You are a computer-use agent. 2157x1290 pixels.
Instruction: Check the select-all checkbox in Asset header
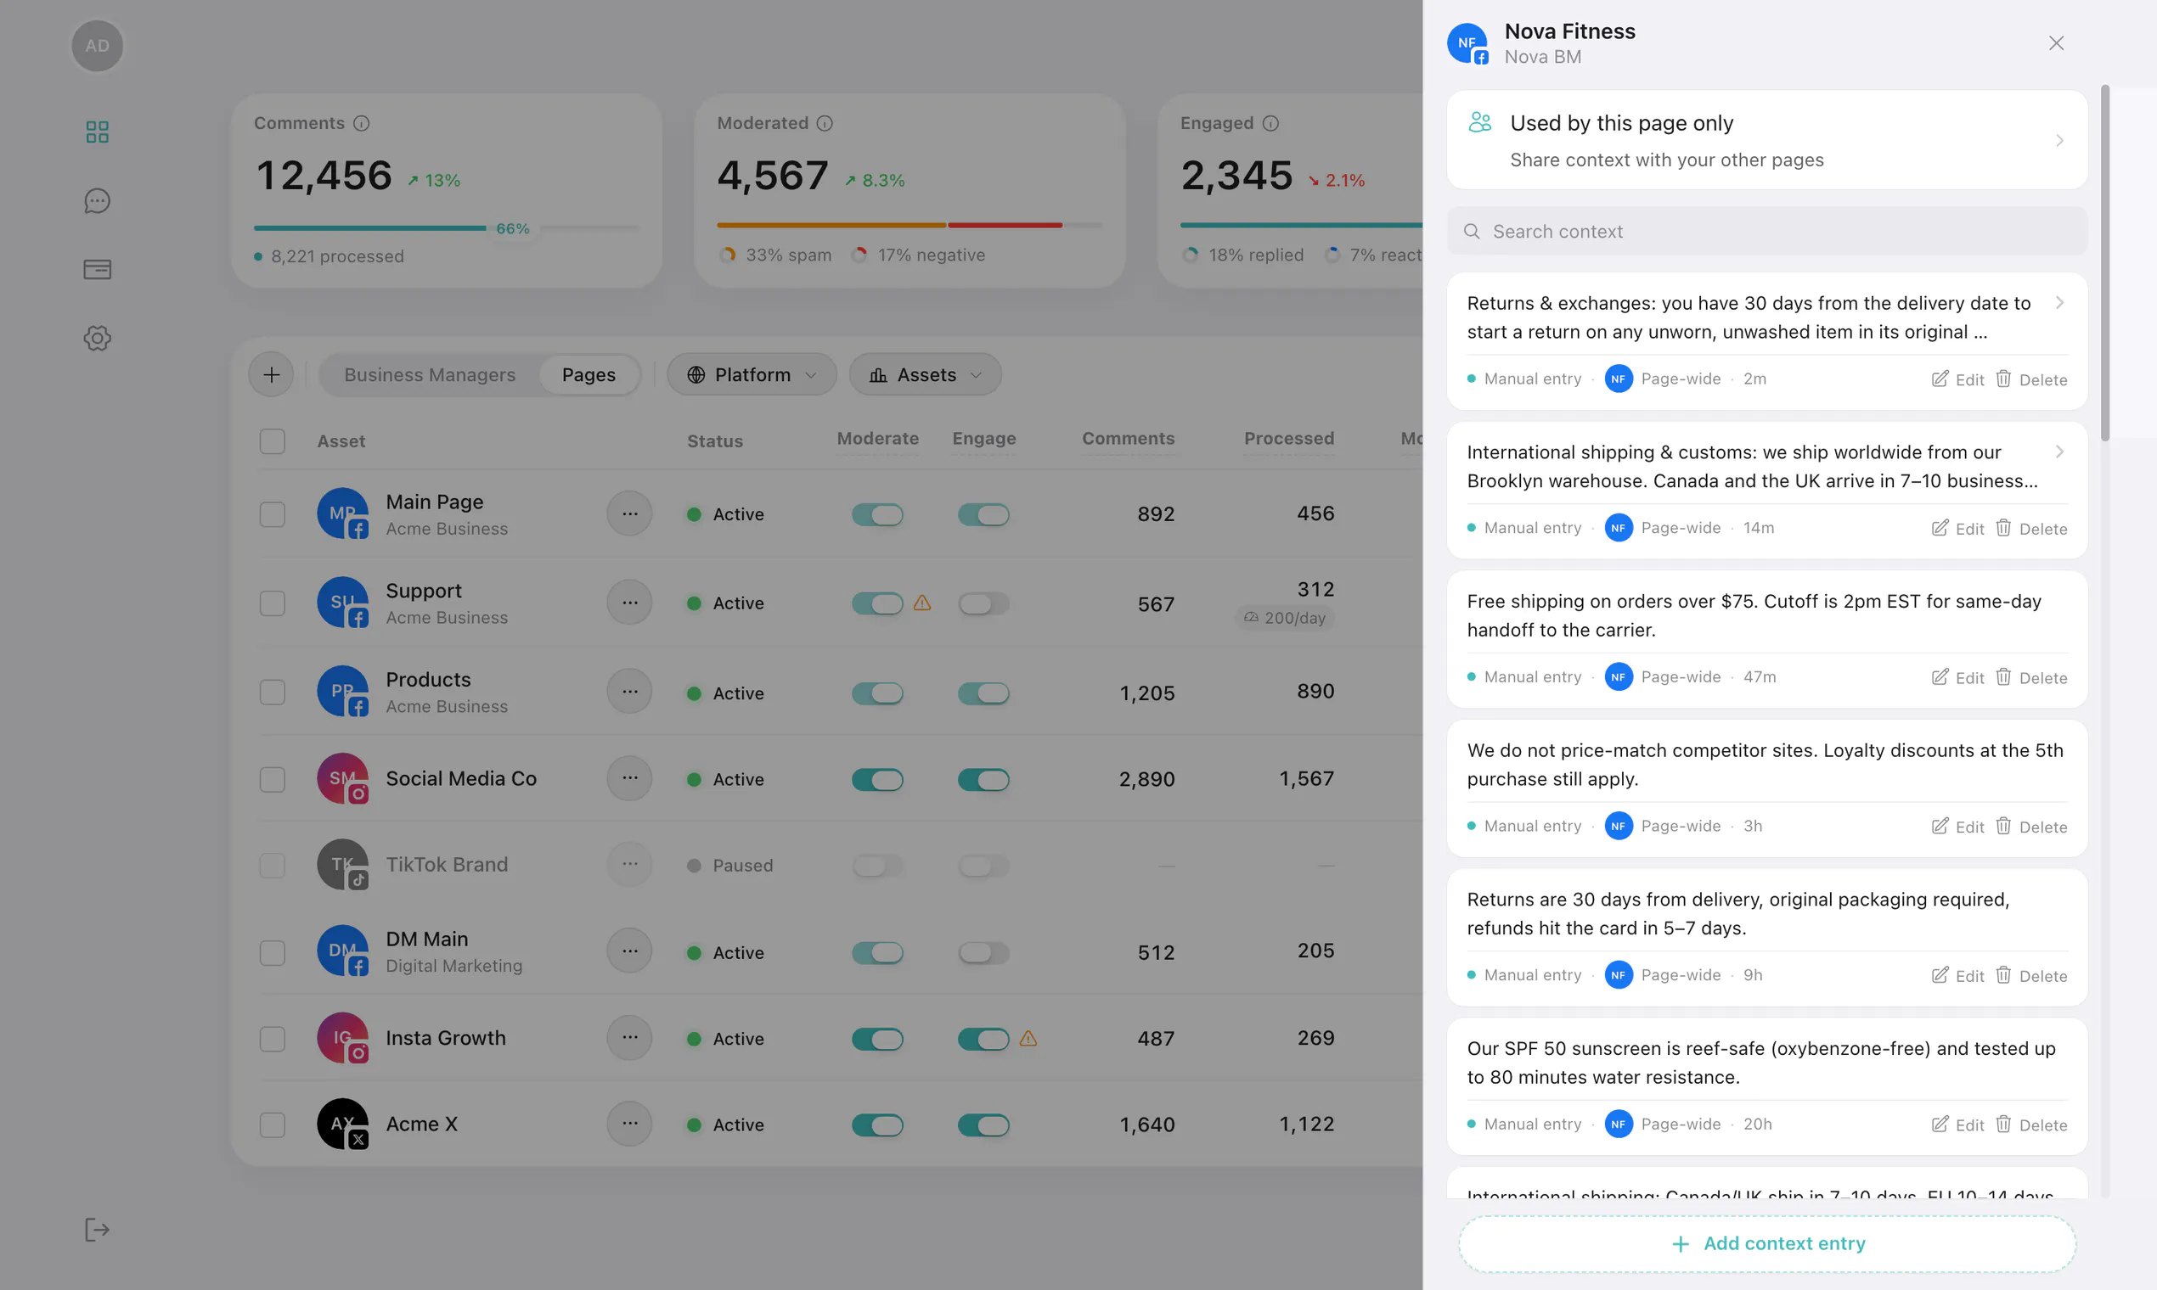point(273,440)
